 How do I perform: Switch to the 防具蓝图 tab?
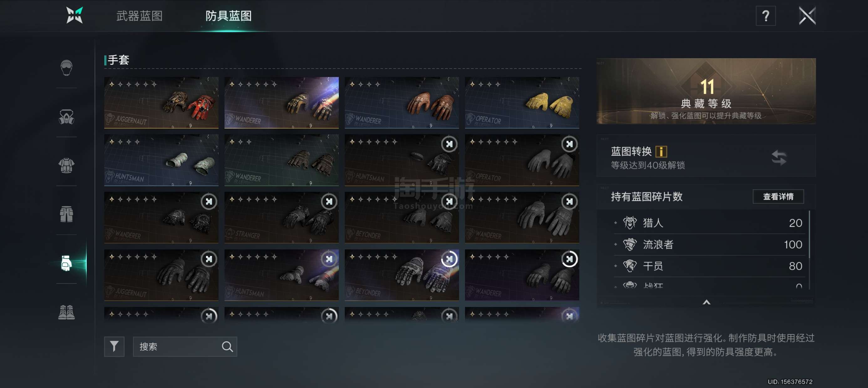[229, 16]
